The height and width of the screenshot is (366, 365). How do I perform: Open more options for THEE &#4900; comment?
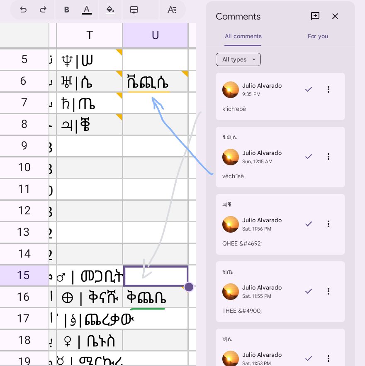(x=328, y=291)
